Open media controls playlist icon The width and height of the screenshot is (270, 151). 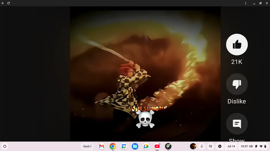point(210,146)
